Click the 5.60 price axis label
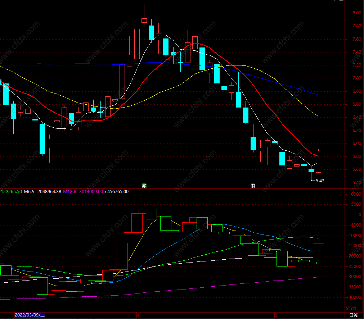 (x=357, y=169)
